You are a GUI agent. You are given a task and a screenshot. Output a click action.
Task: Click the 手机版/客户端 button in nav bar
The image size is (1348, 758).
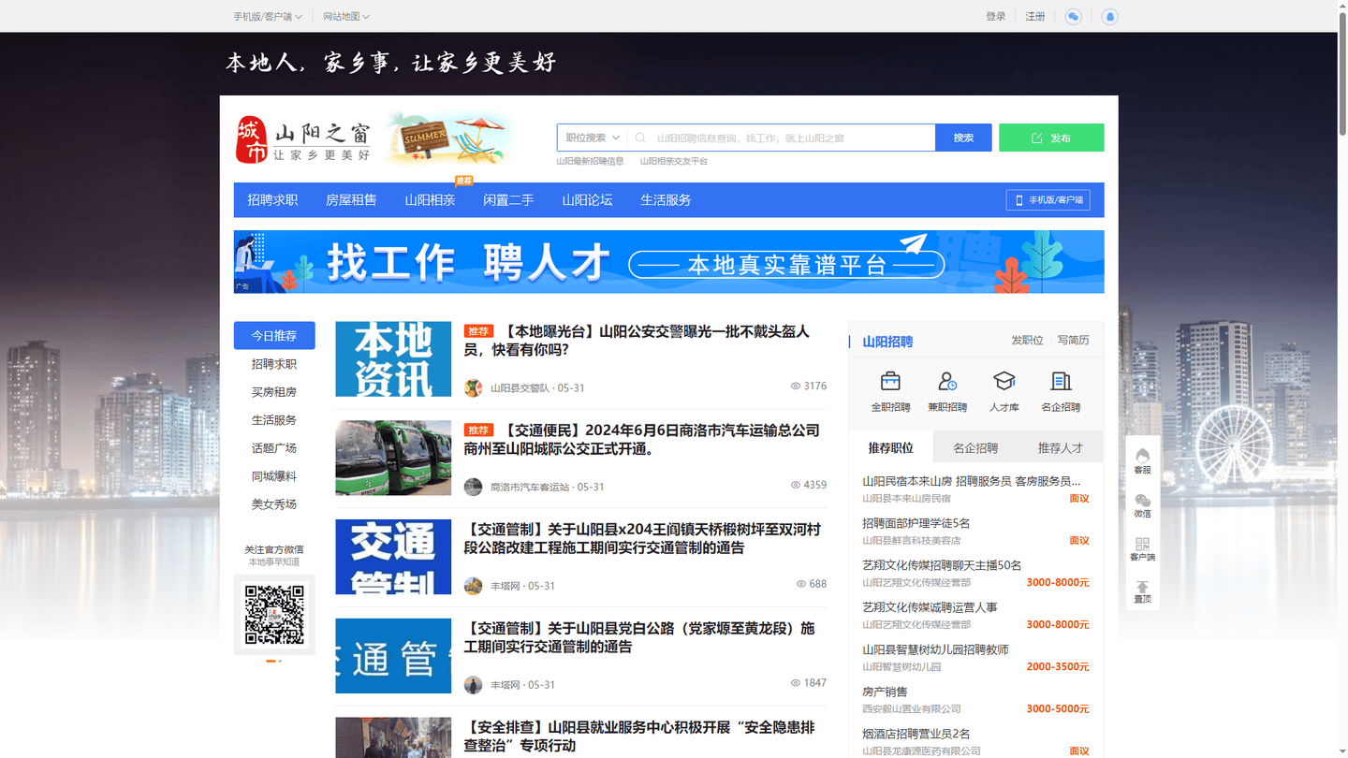point(1048,199)
